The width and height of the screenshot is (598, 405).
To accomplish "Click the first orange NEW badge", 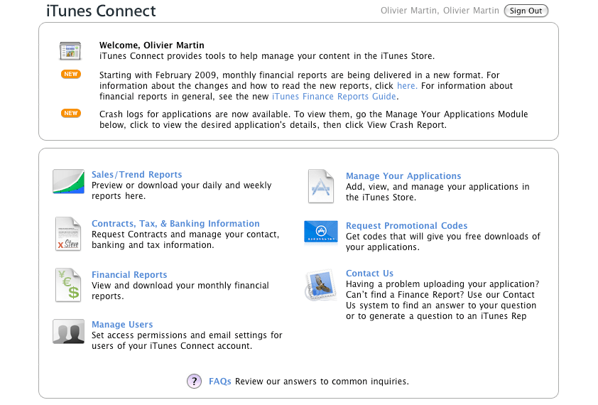I will coord(71,75).
